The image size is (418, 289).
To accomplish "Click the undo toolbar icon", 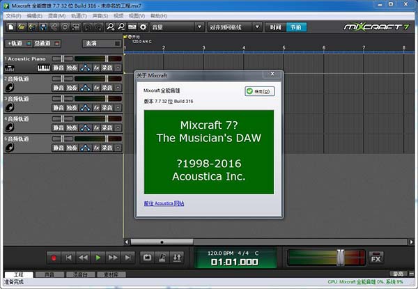I will (x=88, y=27).
